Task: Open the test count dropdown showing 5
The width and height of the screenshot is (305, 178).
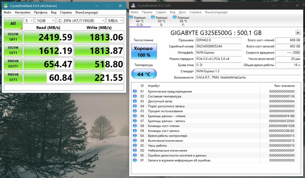Action: pyautogui.click(x=29, y=20)
